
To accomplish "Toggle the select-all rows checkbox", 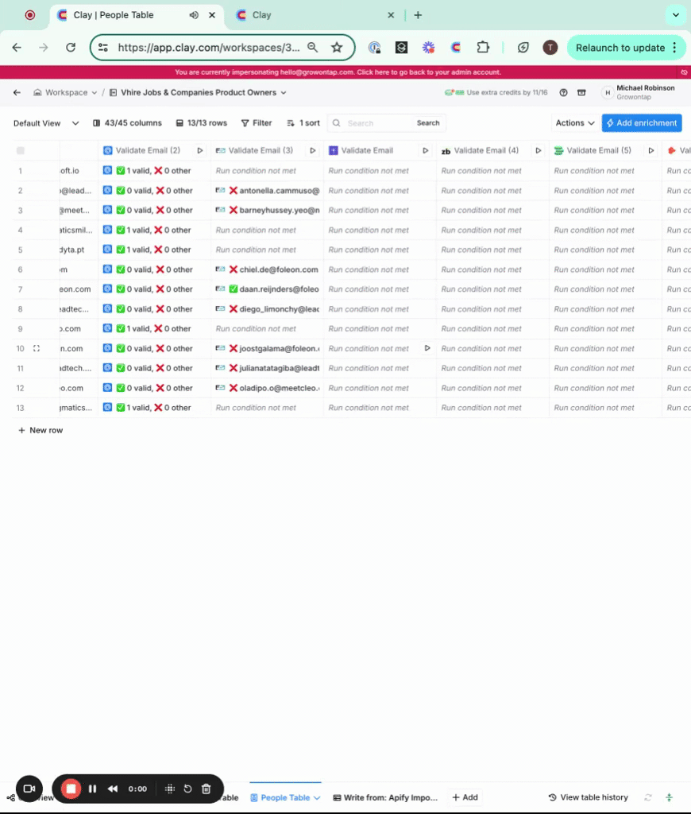I will coord(21,150).
